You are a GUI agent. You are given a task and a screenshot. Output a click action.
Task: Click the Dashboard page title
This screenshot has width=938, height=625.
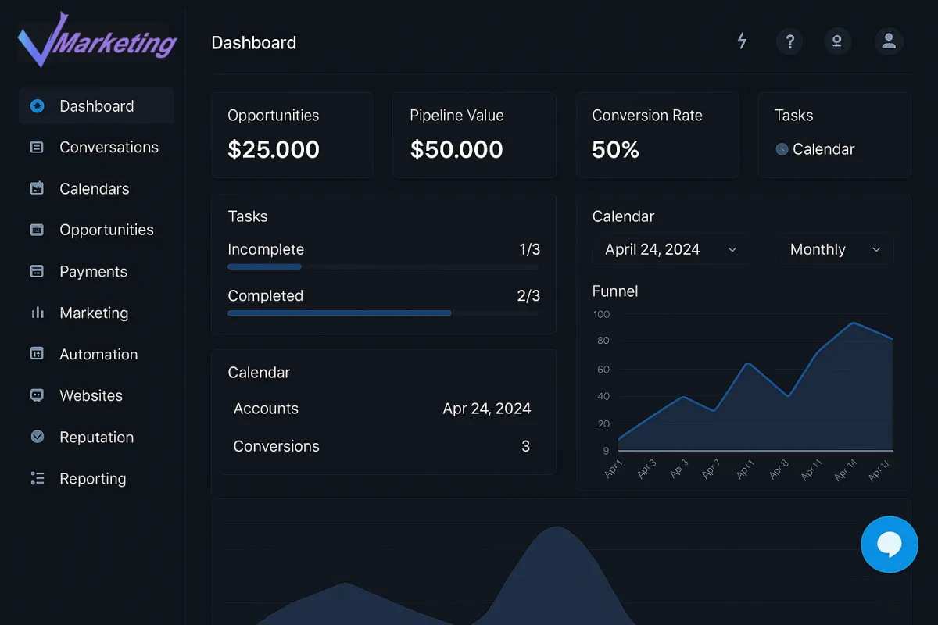coord(254,42)
